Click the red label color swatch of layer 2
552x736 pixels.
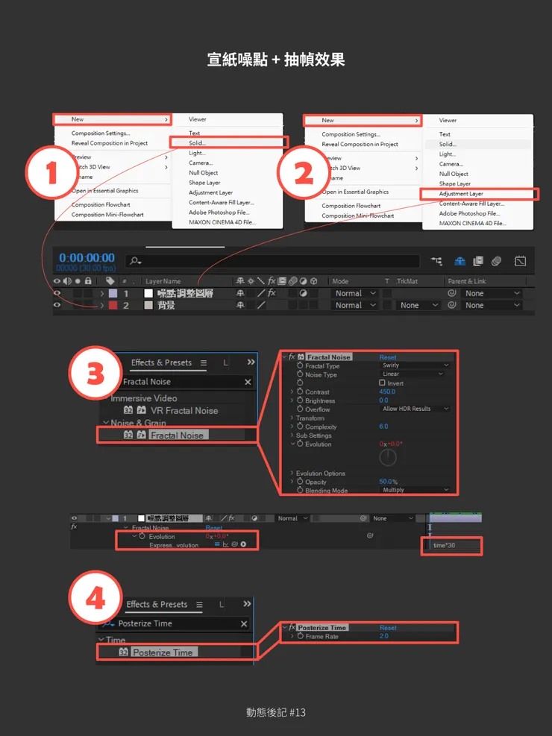click(x=113, y=305)
